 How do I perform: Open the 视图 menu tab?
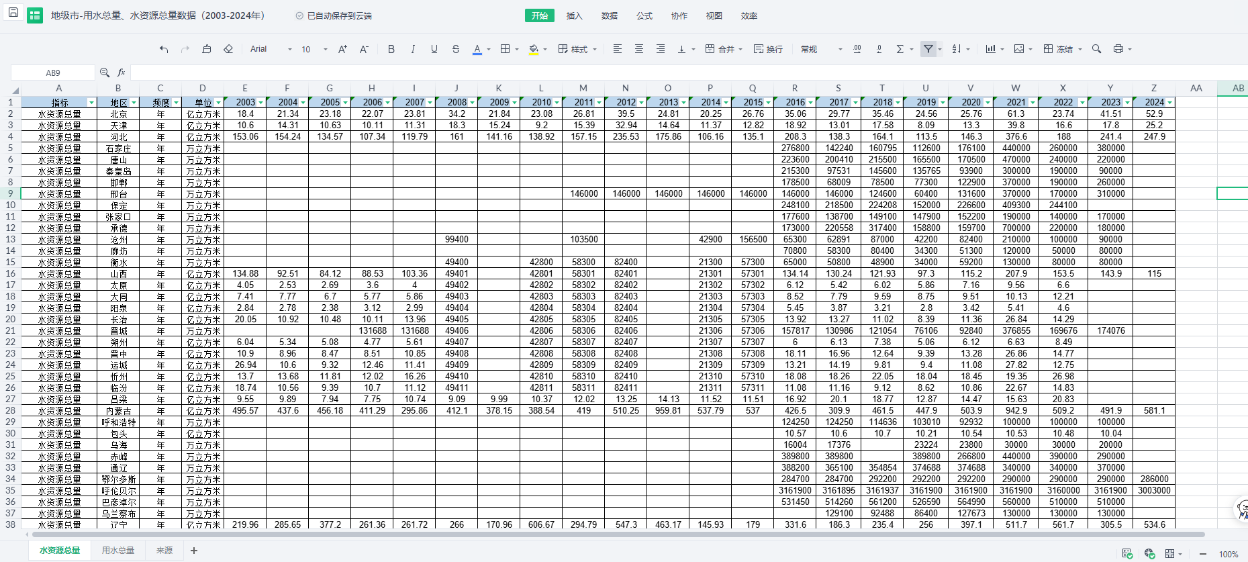[714, 15]
